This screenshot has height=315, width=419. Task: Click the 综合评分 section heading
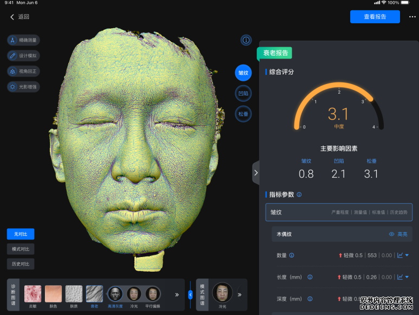282,72
